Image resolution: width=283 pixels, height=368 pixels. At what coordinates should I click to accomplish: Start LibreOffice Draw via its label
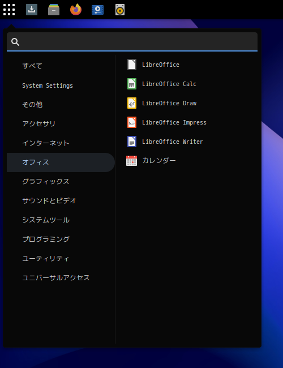(169, 103)
